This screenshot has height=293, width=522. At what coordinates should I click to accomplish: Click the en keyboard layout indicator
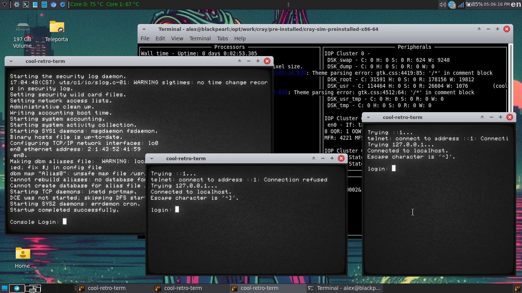click(x=516, y=5)
